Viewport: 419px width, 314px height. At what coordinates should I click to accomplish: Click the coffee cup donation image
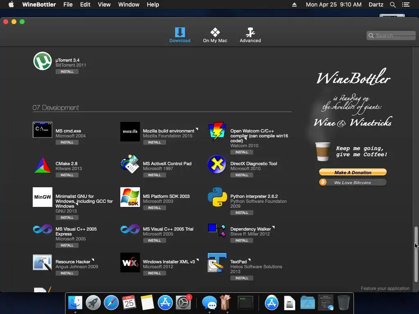322,151
